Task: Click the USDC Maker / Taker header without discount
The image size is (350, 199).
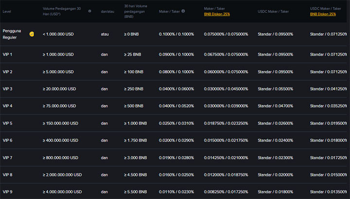Action: coord(273,11)
